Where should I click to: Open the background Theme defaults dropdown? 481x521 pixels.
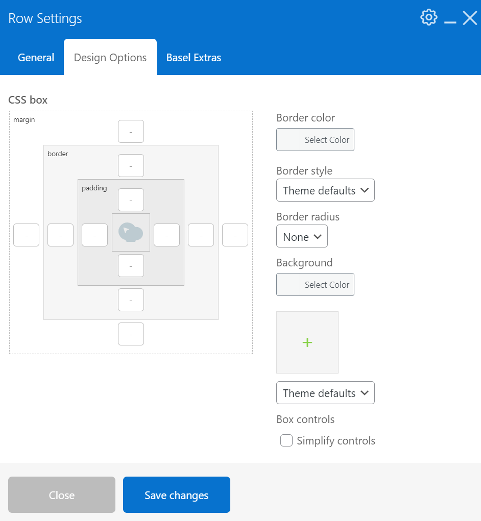(x=325, y=392)
